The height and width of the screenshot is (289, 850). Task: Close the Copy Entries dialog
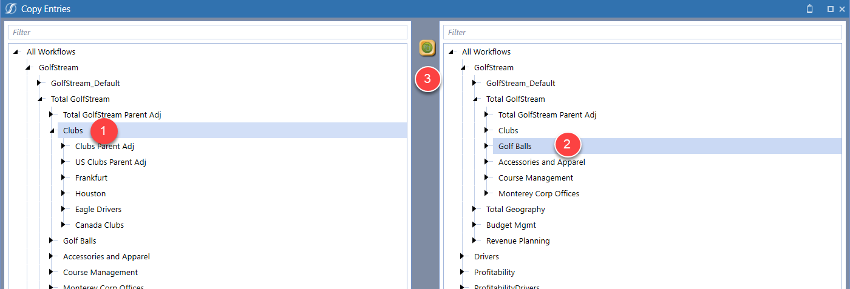point(841,9)
